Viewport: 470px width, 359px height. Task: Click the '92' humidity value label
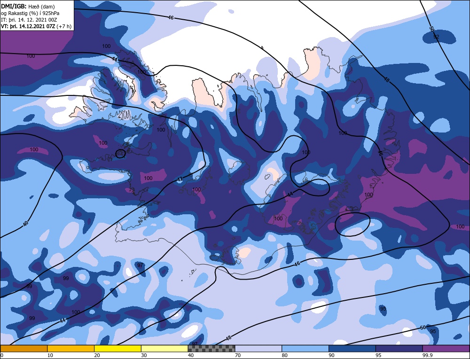click(x=437, y=37)
